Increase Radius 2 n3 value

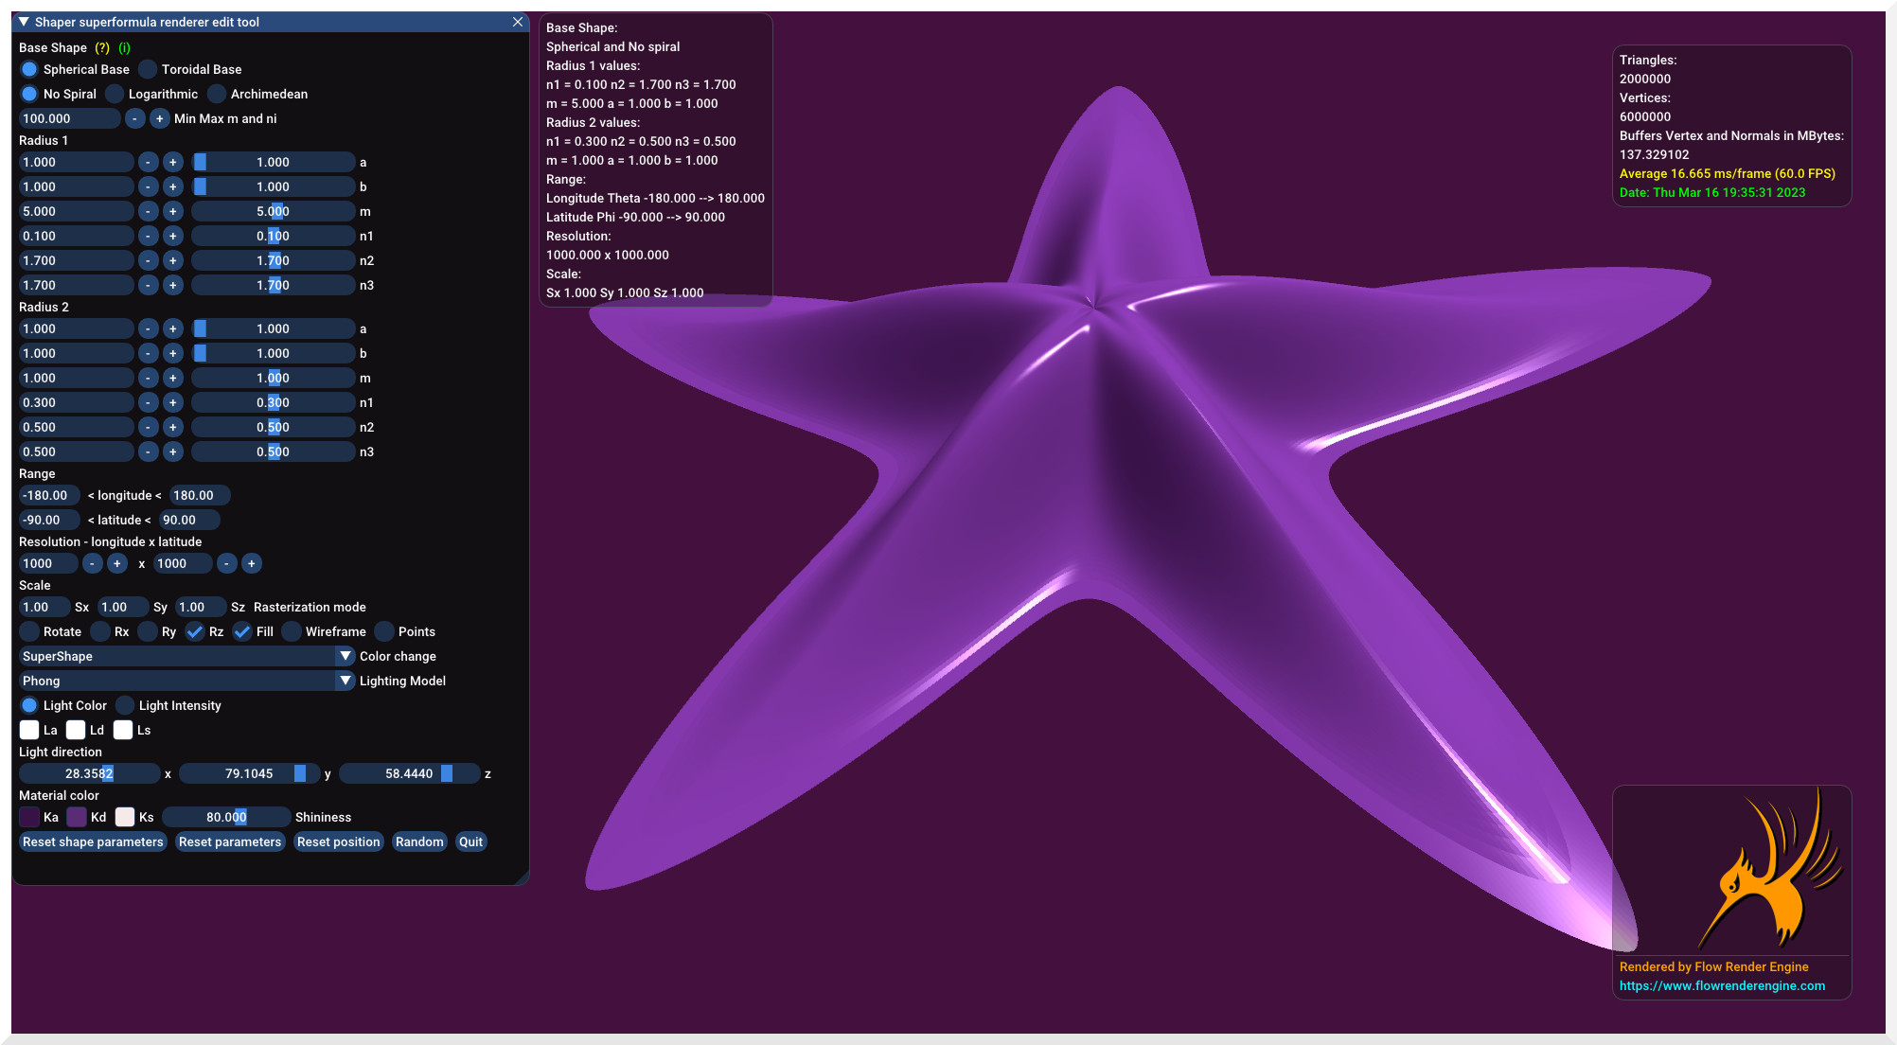click(x=172, y=452)
